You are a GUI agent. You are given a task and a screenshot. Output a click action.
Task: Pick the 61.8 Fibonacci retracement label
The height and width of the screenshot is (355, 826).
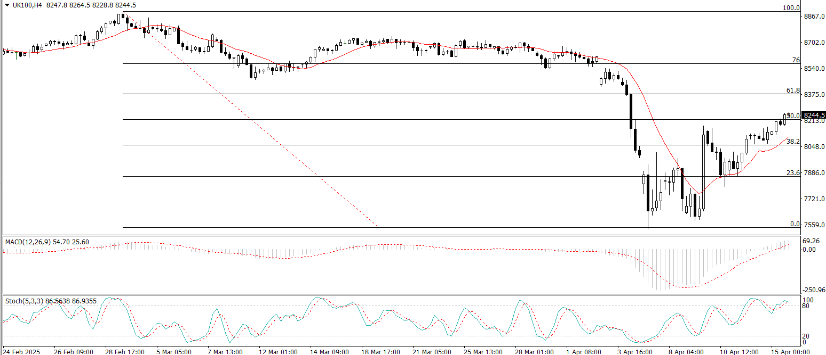(x=793, y=91)
